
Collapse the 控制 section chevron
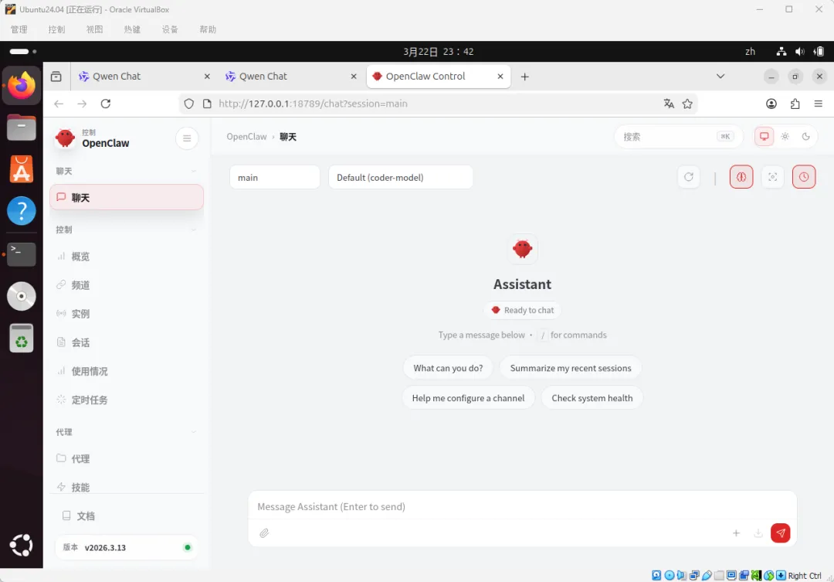194,230
